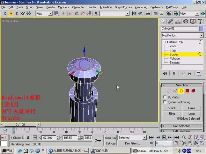Open the Curve Editor icon
Screen dimensions: 206x154
coord(155,13)
